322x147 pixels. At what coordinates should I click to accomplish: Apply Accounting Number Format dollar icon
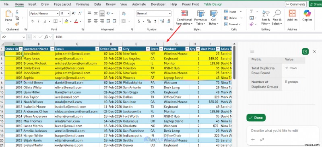(x=139, y=21)
